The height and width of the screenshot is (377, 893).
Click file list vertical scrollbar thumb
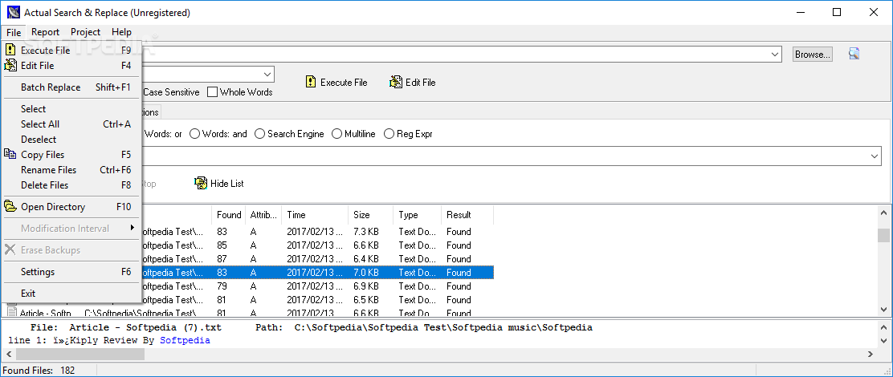[883, 235]
